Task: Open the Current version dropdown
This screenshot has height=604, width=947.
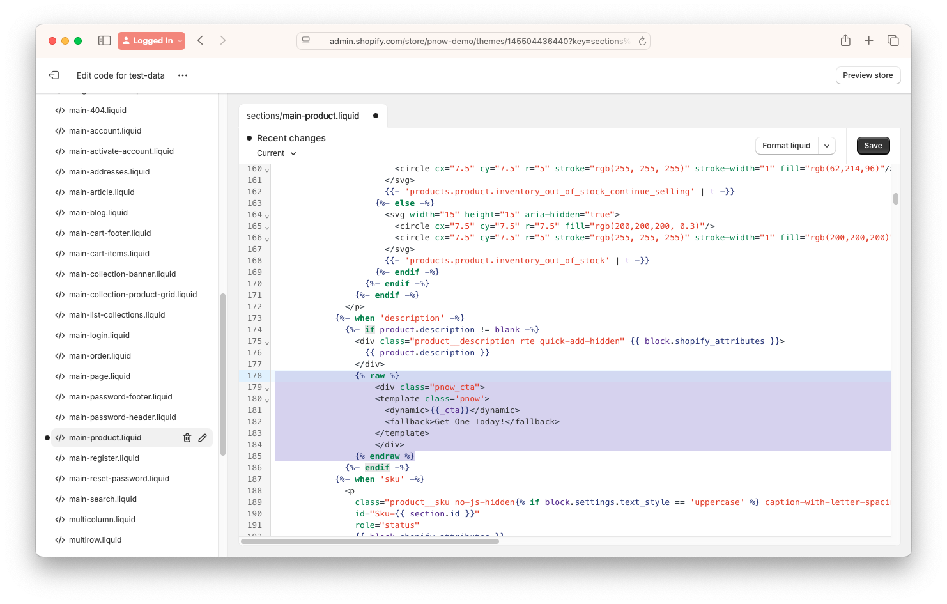Action: (277, 153)
